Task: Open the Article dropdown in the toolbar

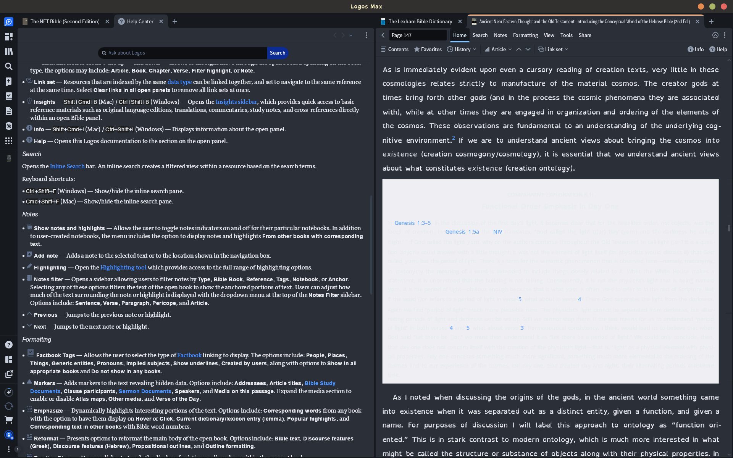Action: (497, 49)
